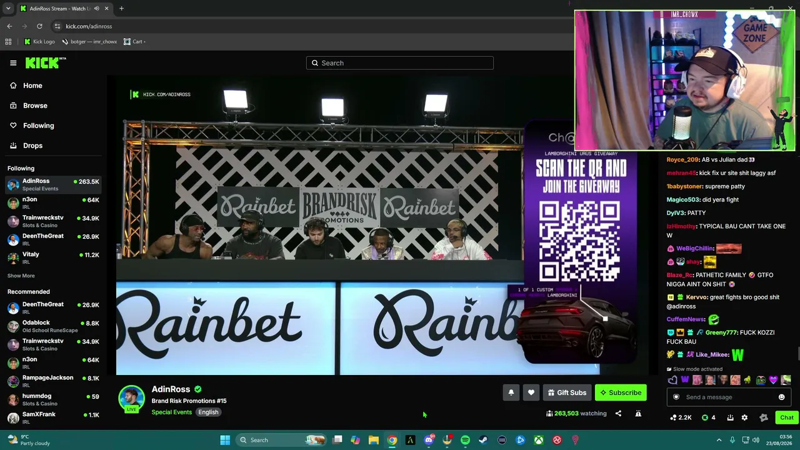Image resolution: width=800 pixels, height=450 pixels.
Task: Open Spotify from the taskbar
Action: click(465, 440)
